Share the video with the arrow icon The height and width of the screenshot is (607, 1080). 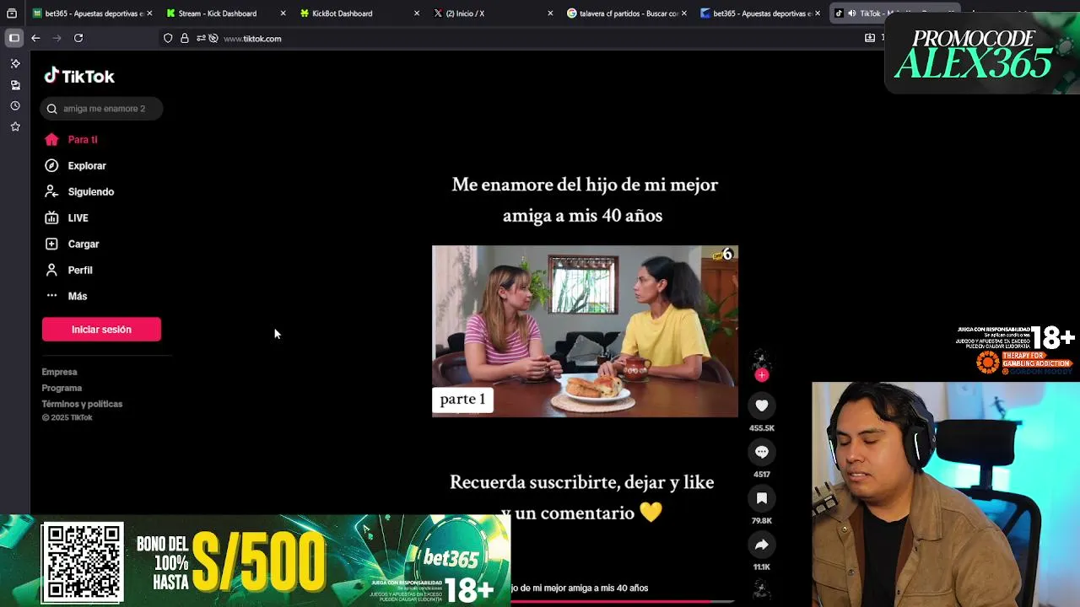(761, 545)
